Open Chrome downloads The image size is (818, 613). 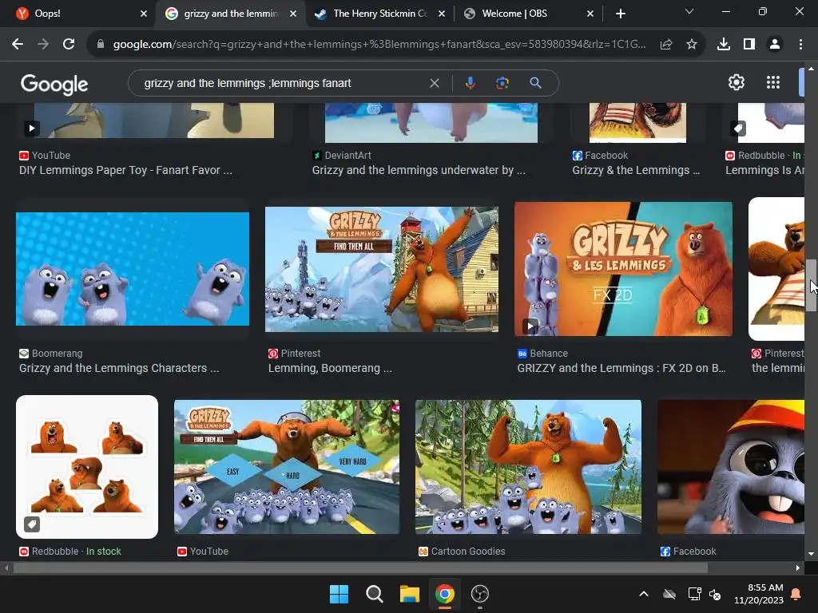click(724, 45)
